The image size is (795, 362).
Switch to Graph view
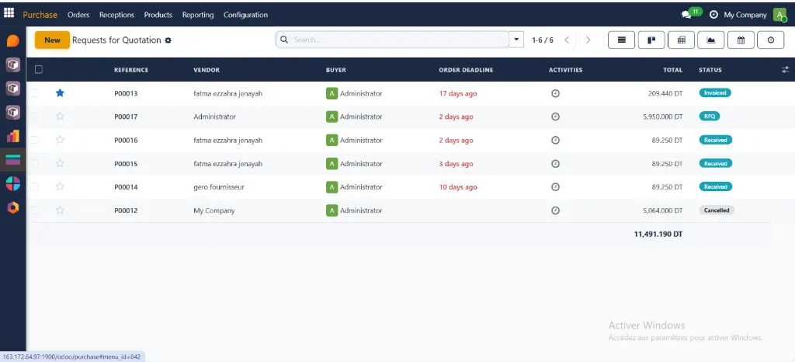tap(710, 40)
